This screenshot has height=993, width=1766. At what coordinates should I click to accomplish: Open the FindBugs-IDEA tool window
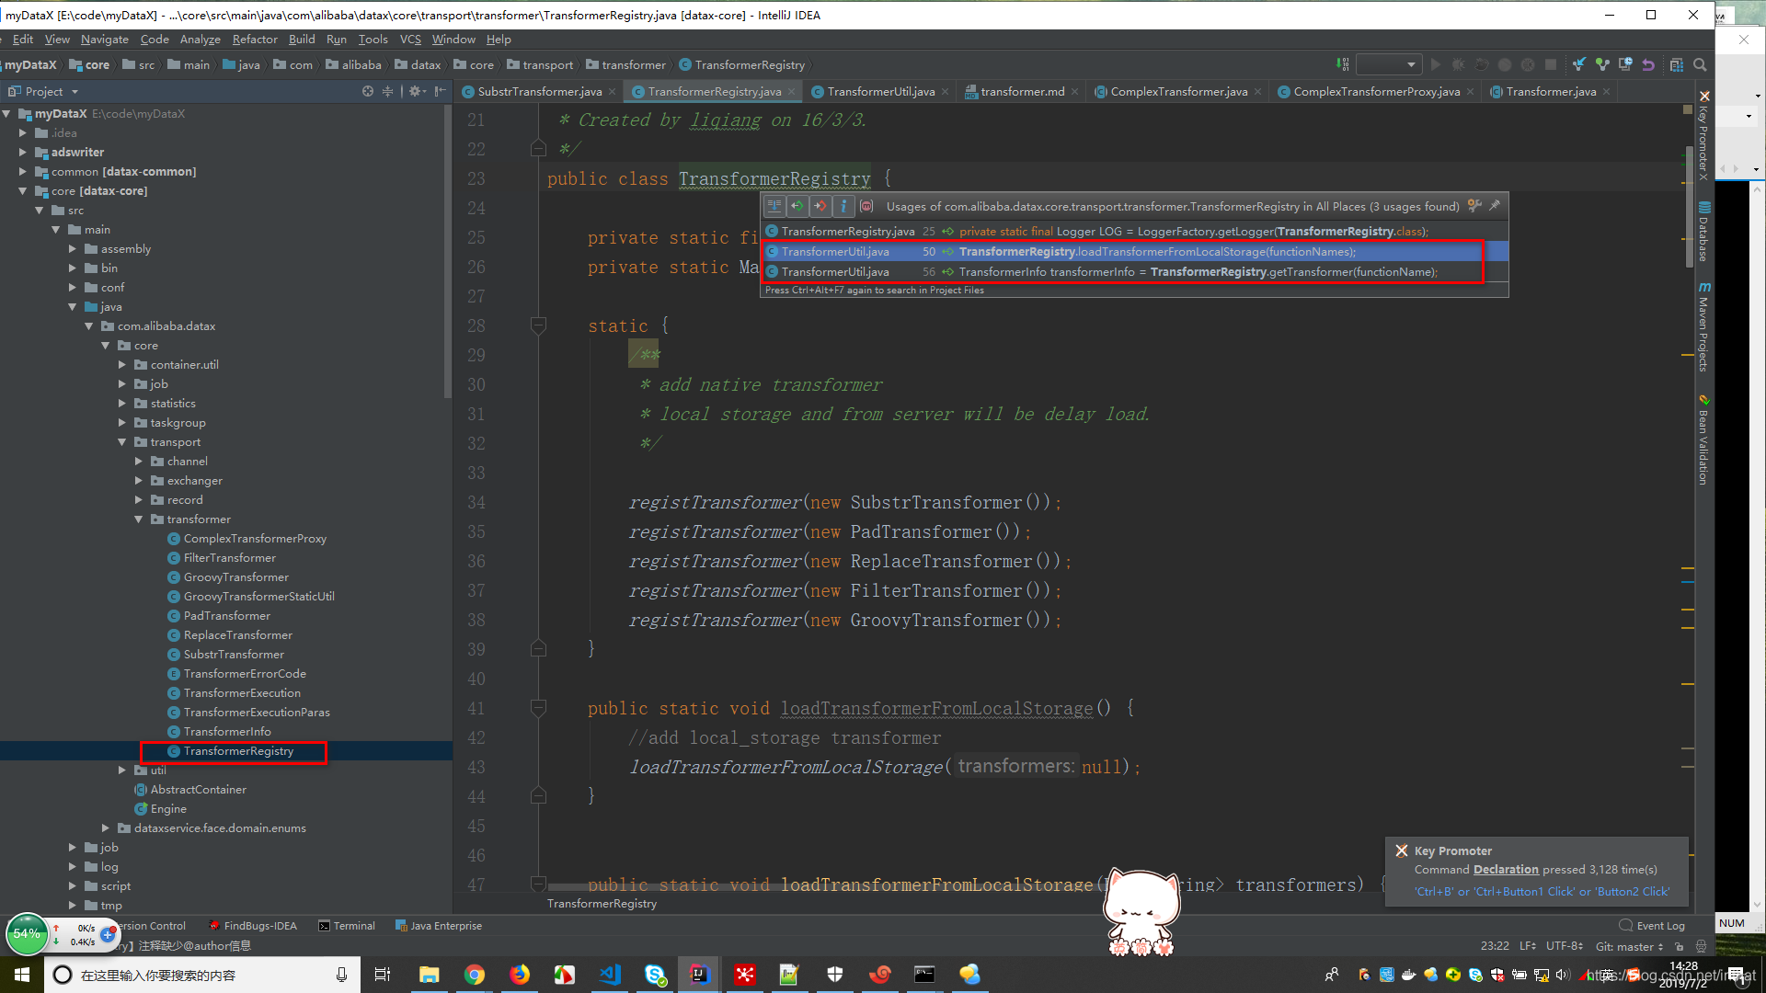[x=253, y=926]
